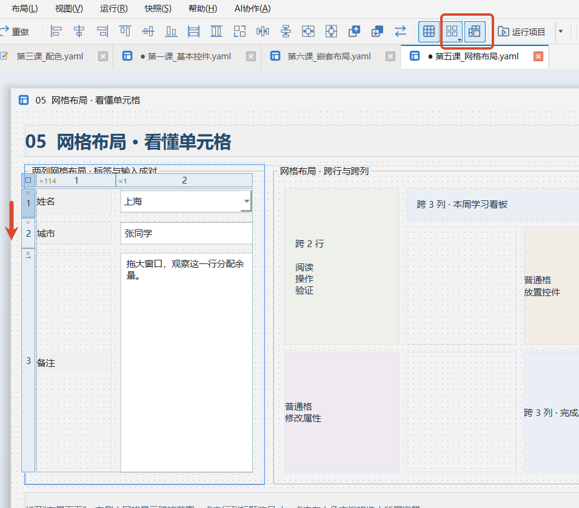
Task: Switch to 第一课_基本控件.yaml tab
Action: coord(189,56)
